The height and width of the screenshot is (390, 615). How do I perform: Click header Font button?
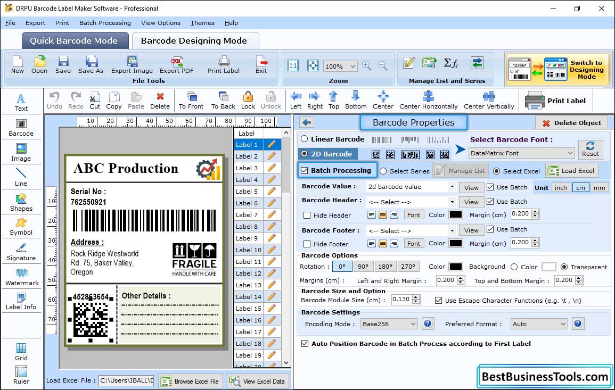coord(414,215)
